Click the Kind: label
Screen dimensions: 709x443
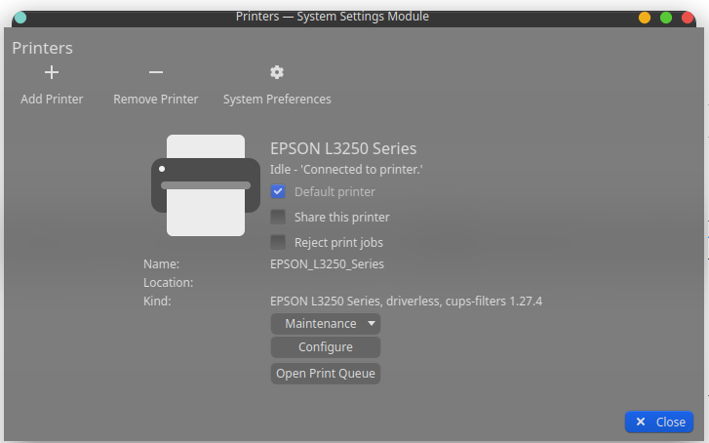click(x=157, y=301)
